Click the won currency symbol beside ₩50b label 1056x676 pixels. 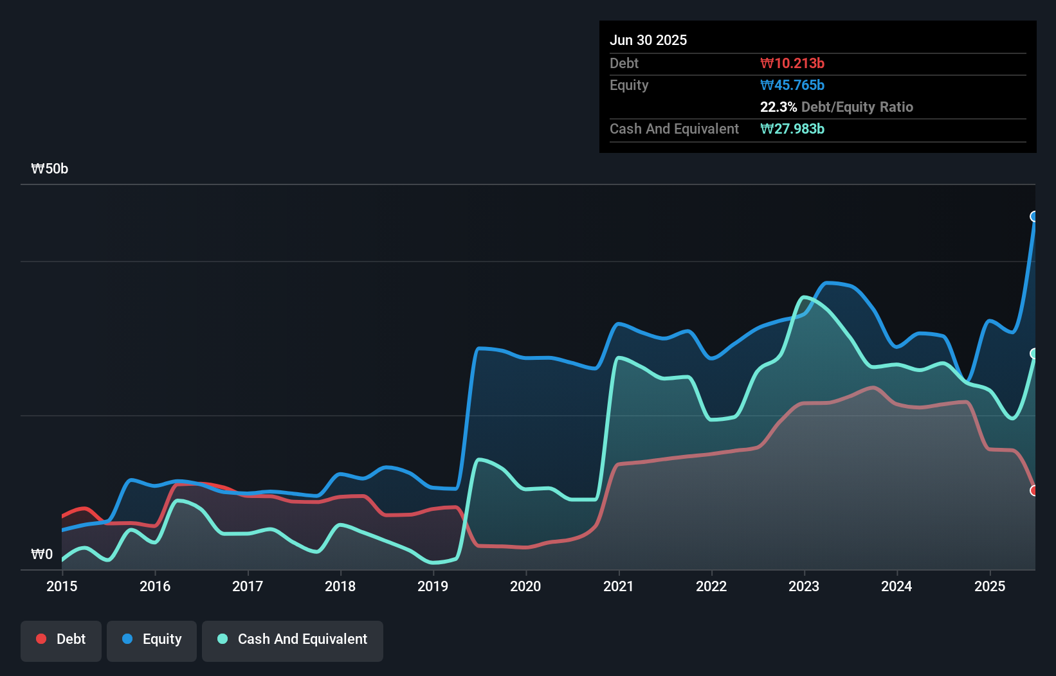(37, 168)
